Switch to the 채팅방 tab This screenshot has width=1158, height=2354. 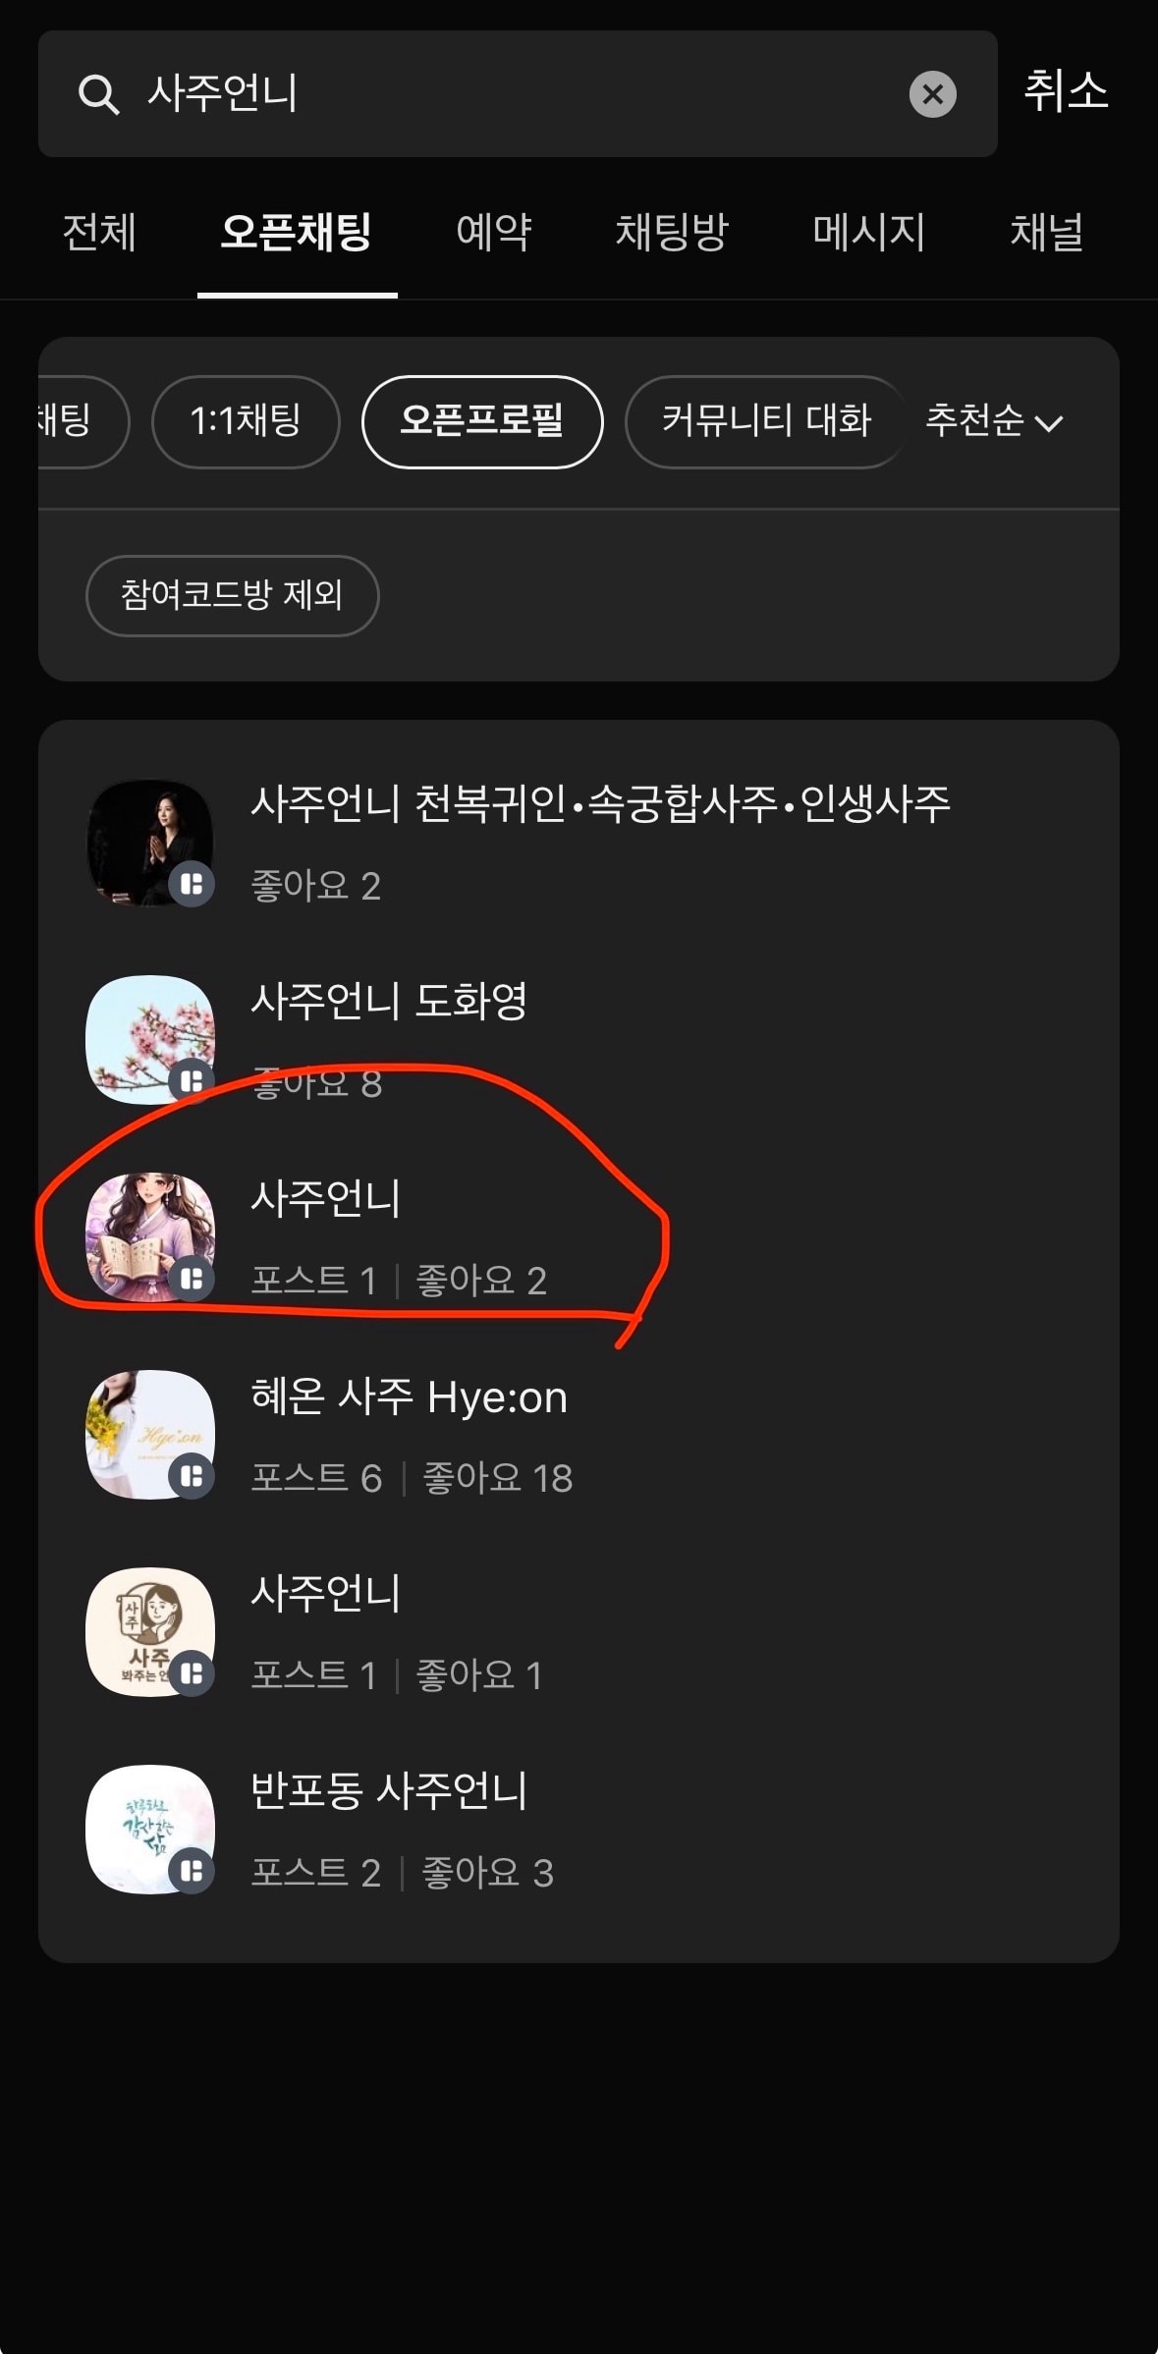[x=672, y=233]
